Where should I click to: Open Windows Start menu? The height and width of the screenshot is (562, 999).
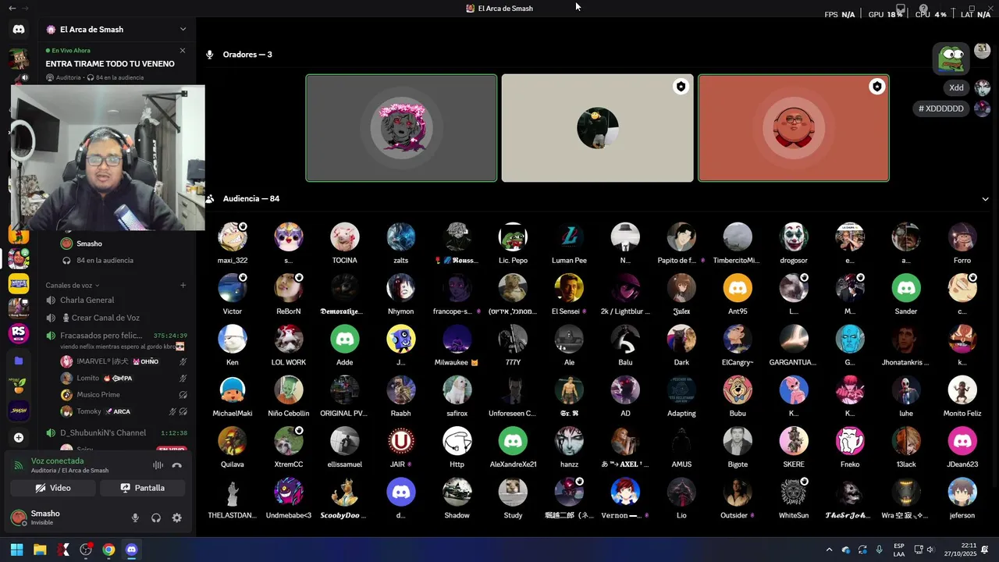[16, 550]
